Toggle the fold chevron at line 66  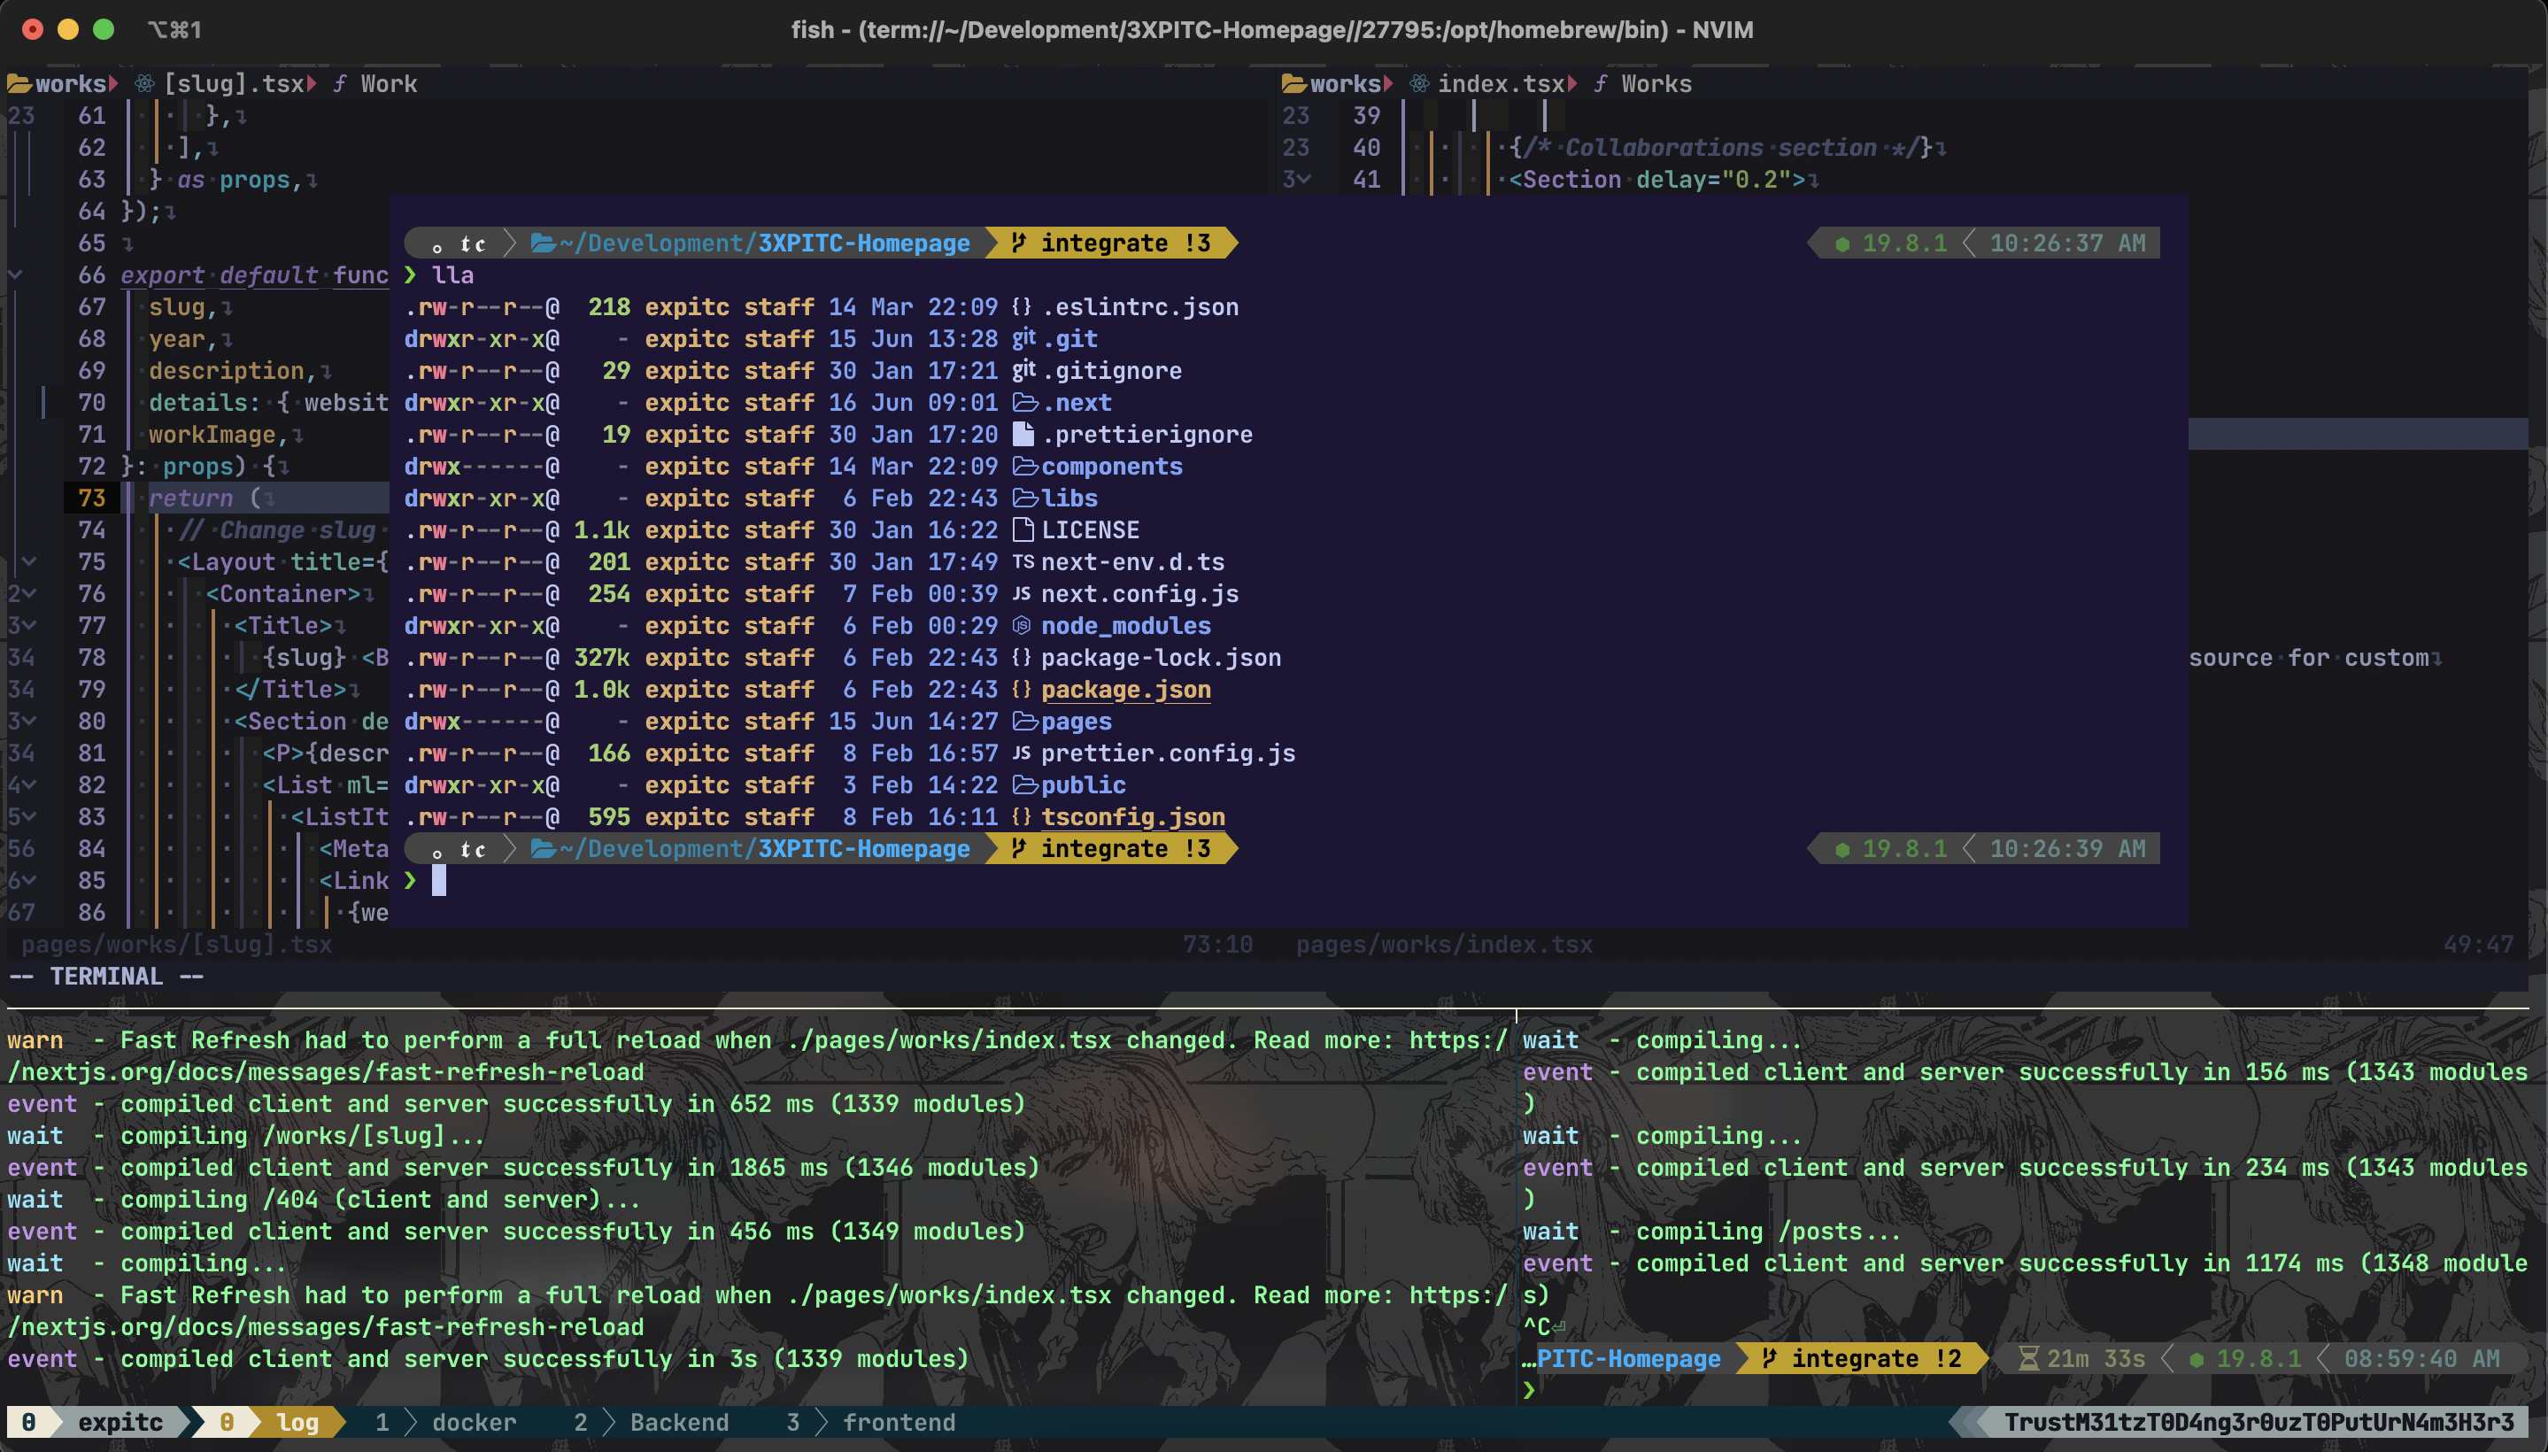(15, 275)
